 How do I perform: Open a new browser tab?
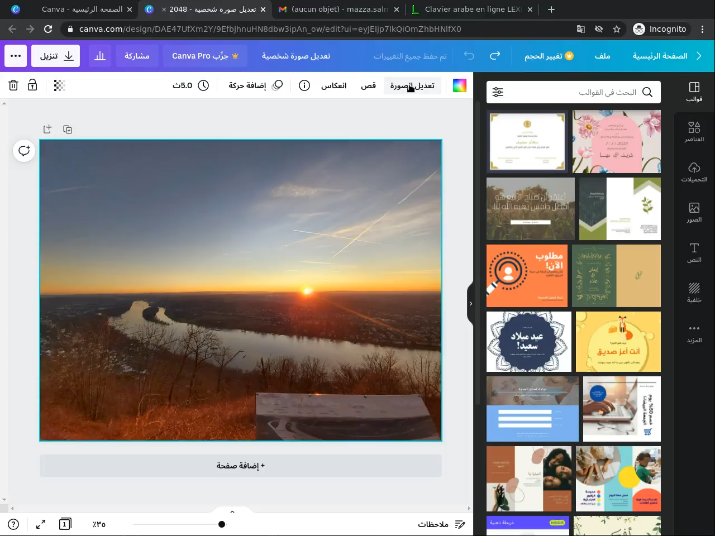(x=551, y=9)
